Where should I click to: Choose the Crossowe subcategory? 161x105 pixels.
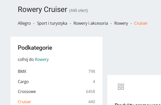[x=27, y=91]
